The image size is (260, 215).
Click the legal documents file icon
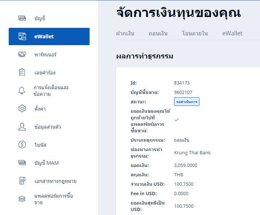point(22,181)
